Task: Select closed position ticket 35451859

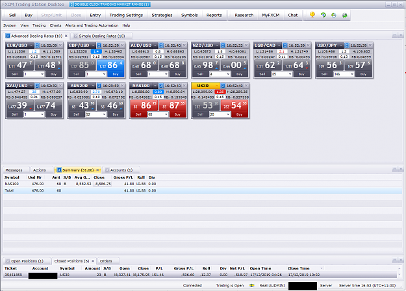Action: click(x=201, y=275)
